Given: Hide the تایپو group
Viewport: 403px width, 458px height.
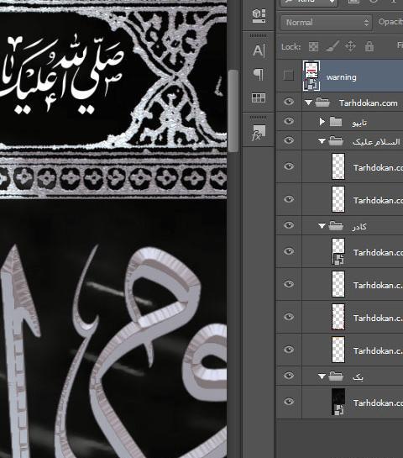Looking at the screenshot, I should pyautogui.click(x=289, y=121).
